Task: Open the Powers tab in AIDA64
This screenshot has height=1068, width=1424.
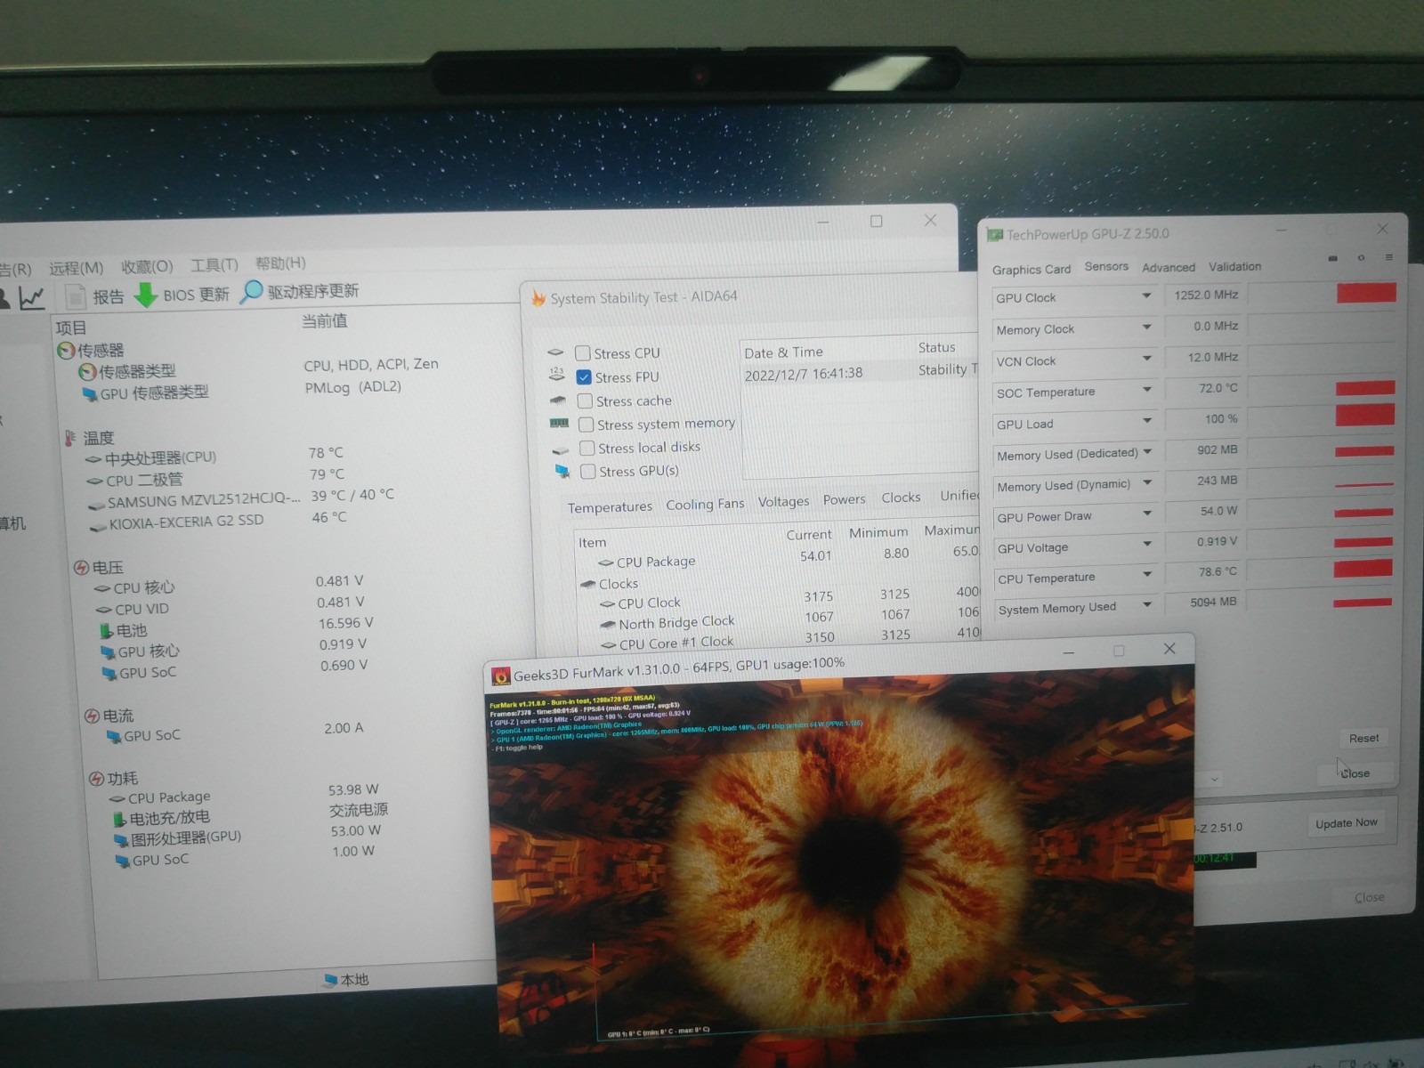Action: pos(844,500)
